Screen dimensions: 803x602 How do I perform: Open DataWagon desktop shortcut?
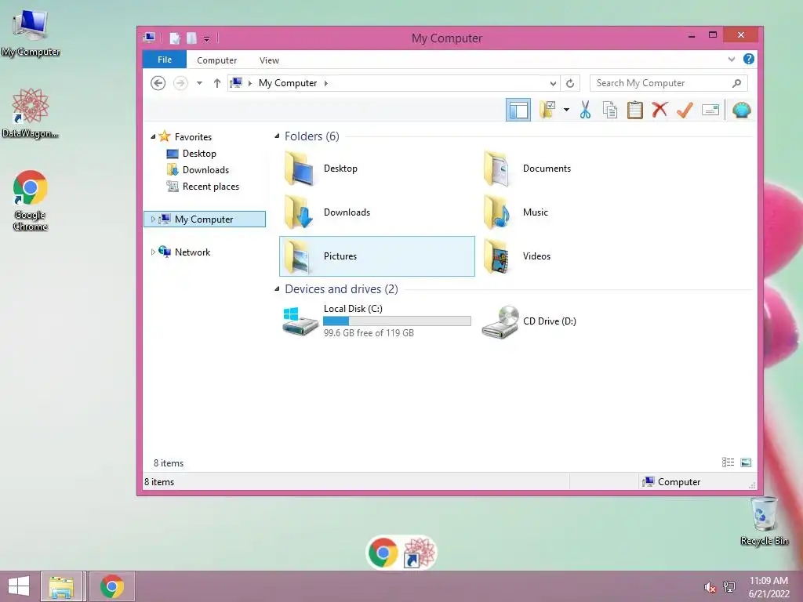(x=31, y=113)
